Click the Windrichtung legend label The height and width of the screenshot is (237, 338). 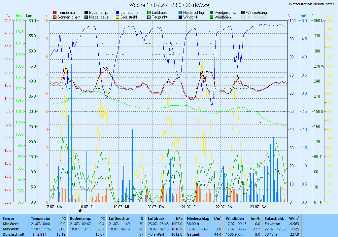(x=256, y=13)
